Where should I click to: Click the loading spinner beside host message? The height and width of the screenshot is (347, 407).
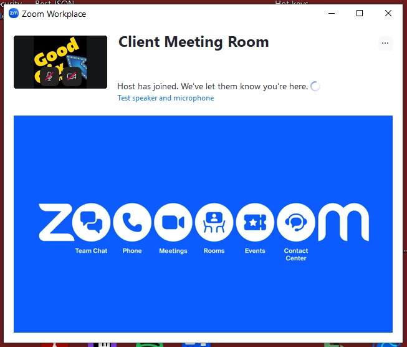(x=315, y=86)
